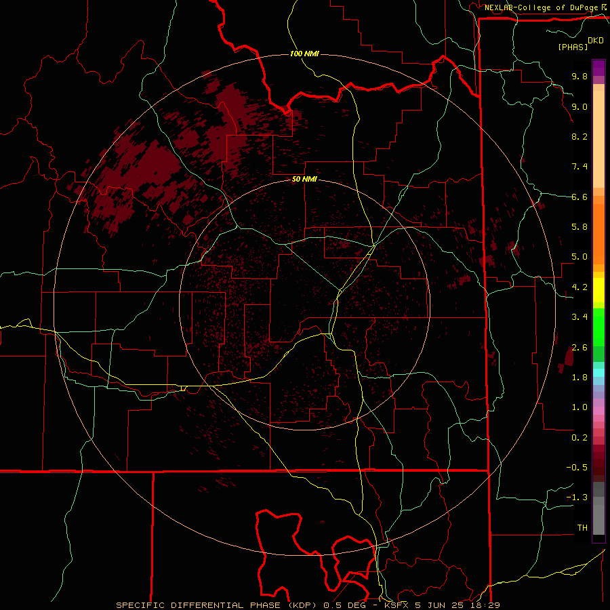The width and height of the screenshot is (610, 610).
Task: Click the 6.6 scale value
Action: (x=579, y=197)
